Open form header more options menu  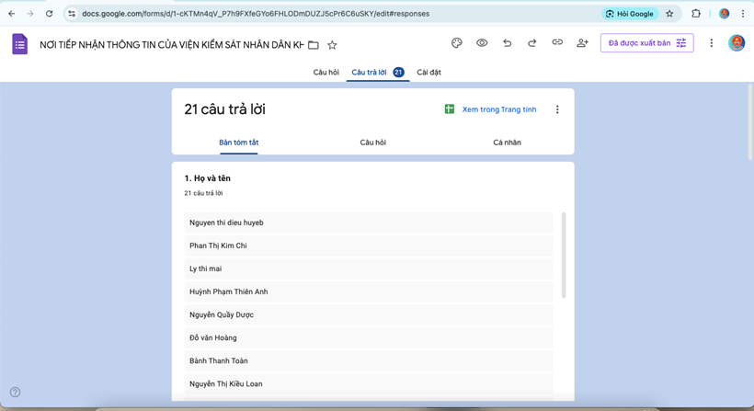711,43
